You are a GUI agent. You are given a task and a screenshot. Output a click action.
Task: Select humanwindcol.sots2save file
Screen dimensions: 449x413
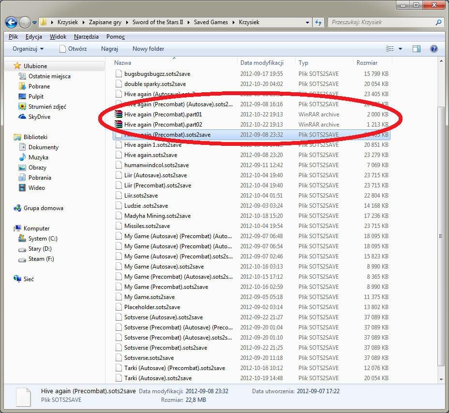tap(252, 165)
